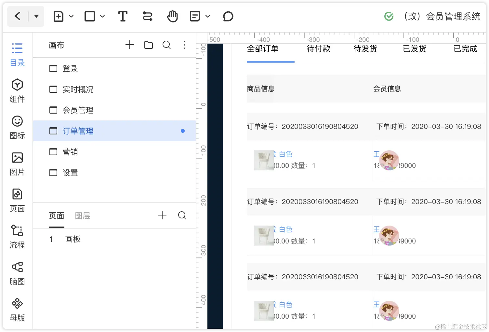Screen dimensions: 489x332
Task: Select the 实时概况 canvas
Action: pyautogui.click(x=114, y=89)
